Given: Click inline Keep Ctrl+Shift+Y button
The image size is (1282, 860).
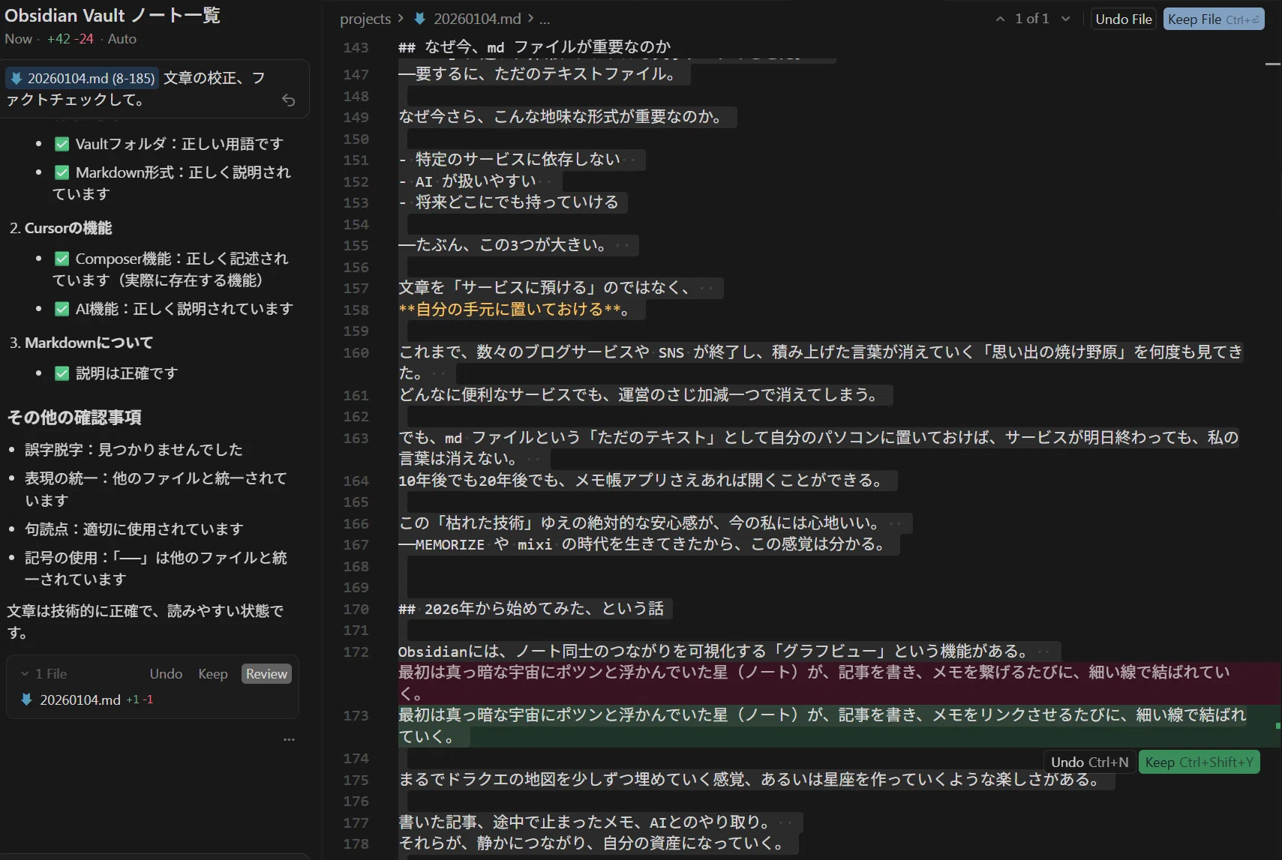Looking at the screenshot, I should click(x=1199, y=763).
